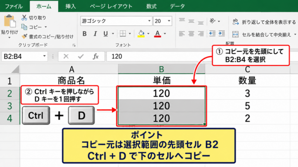Switch to the Formulas (数式) tab
Image resolution: width=298 pixels, height=167 pixels.
pos(151,6)
